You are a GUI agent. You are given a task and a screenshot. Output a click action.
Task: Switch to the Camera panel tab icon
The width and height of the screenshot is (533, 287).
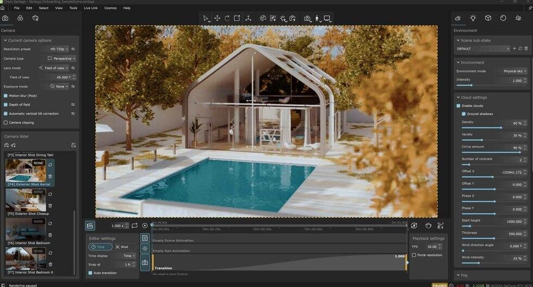[x=5, y=18]
